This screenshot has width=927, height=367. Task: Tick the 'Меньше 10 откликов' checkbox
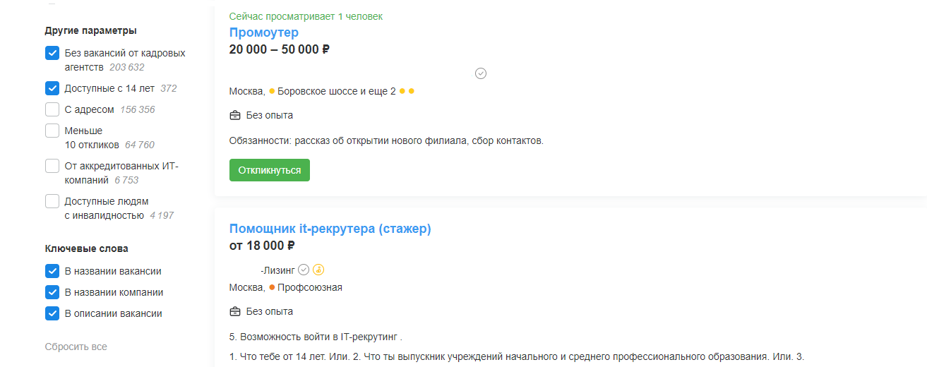(x=52, y=131)
